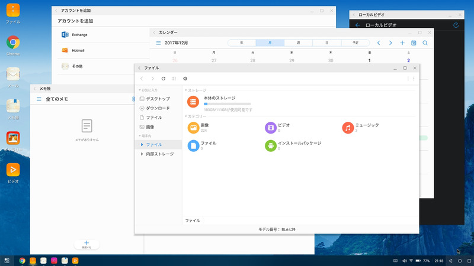
Task: Refresh the ローカルビデオ list
Action: 456,25
